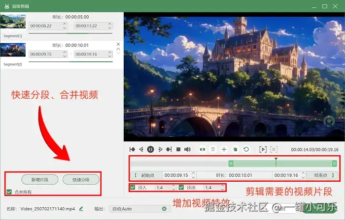Viewport: 345px width, 220px height.
Task: Click Segment[1] duration text 00:00:05.00
Action: click(77, 17)
